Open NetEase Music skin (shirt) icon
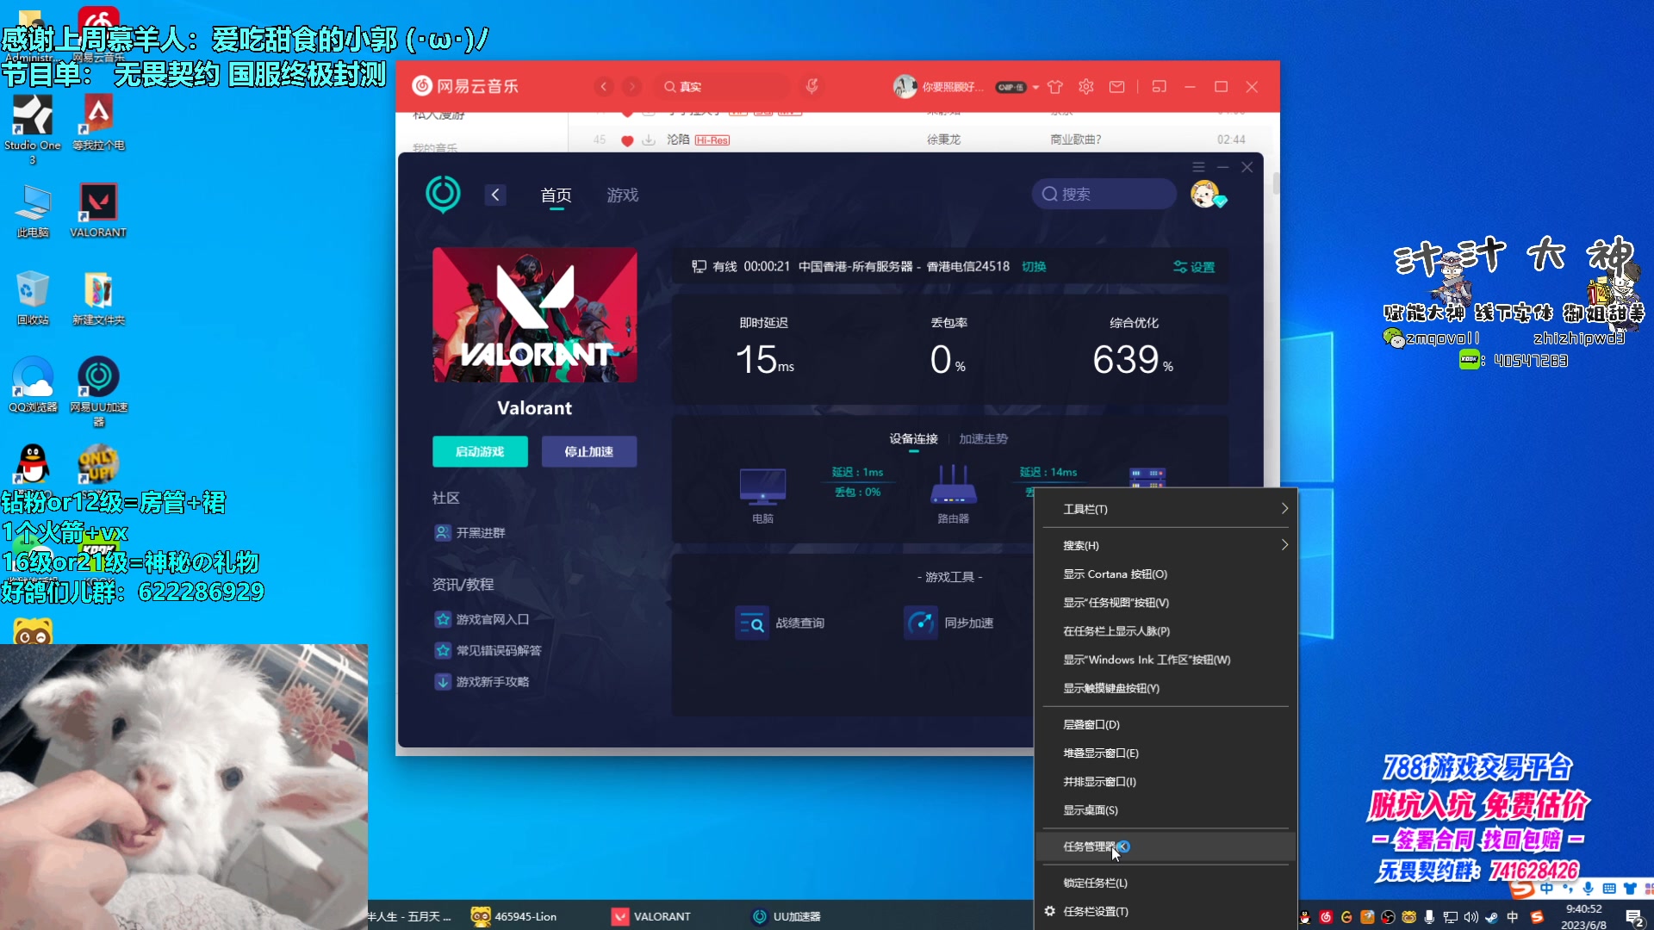This screenshot has width=1654, height=930. [x=1055, y=87]
